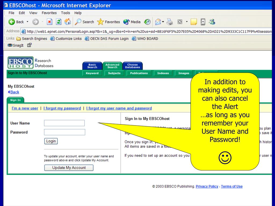Click the page icon in the Address bar
The width and height of the screenshot is (275, 206).
(x=24, y=32)
